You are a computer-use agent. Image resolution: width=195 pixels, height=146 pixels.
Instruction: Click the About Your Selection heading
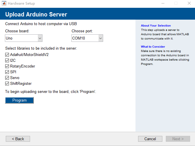(x=156, y=26)
